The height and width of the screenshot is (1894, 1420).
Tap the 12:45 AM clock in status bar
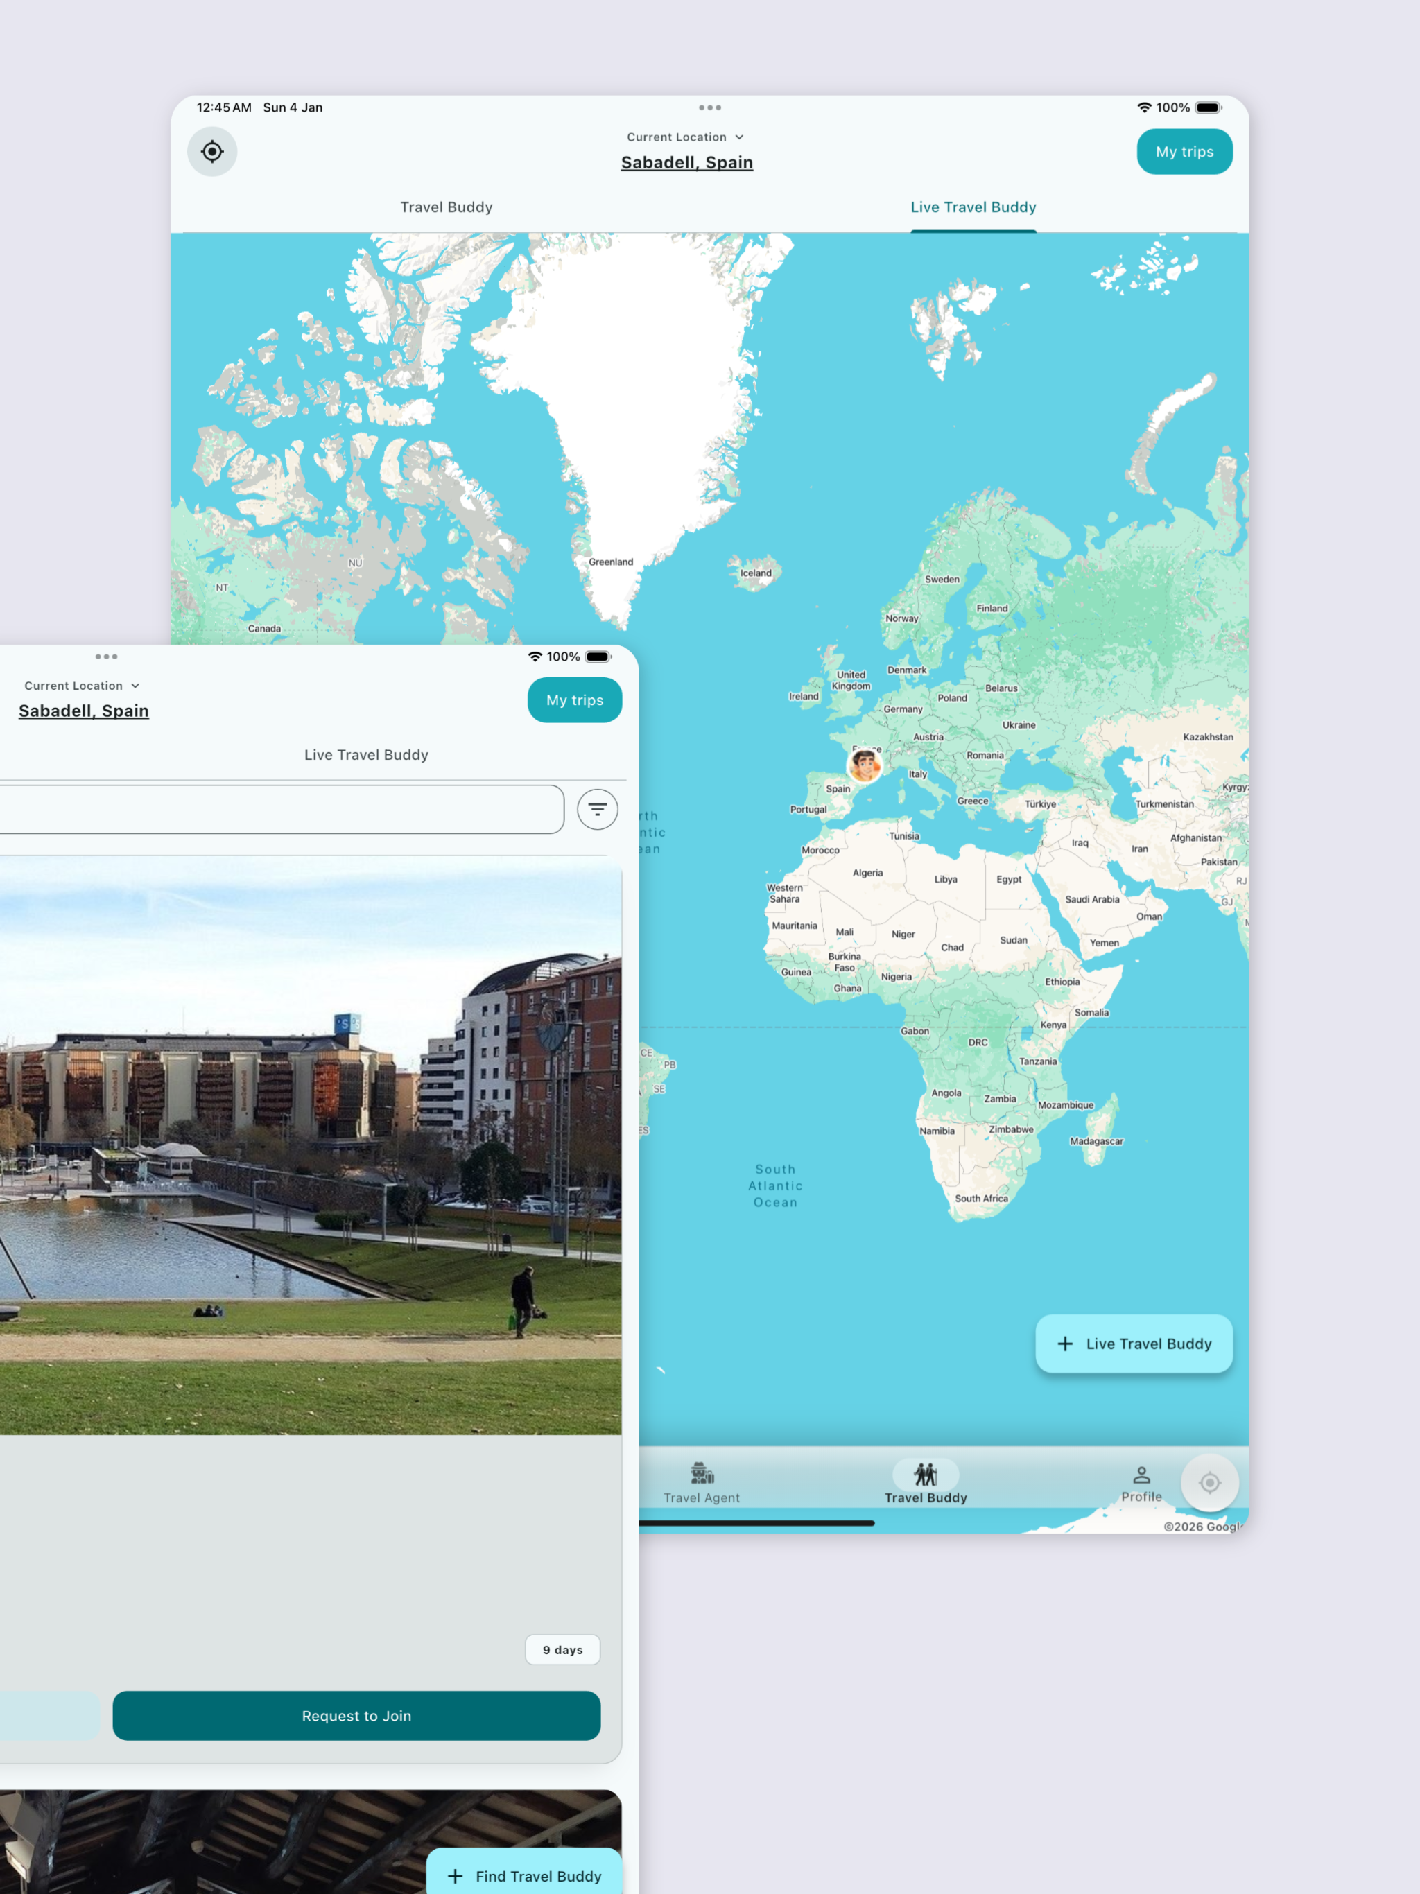coord(225,108)
